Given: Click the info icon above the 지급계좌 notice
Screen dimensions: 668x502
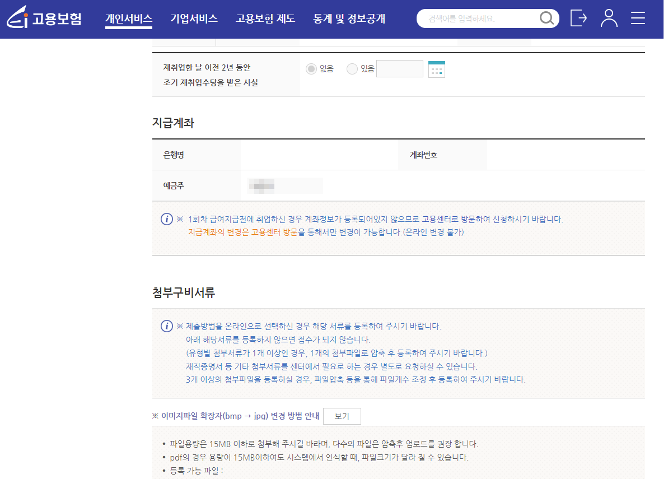Looking at the screenshot, I should (166, 219).
